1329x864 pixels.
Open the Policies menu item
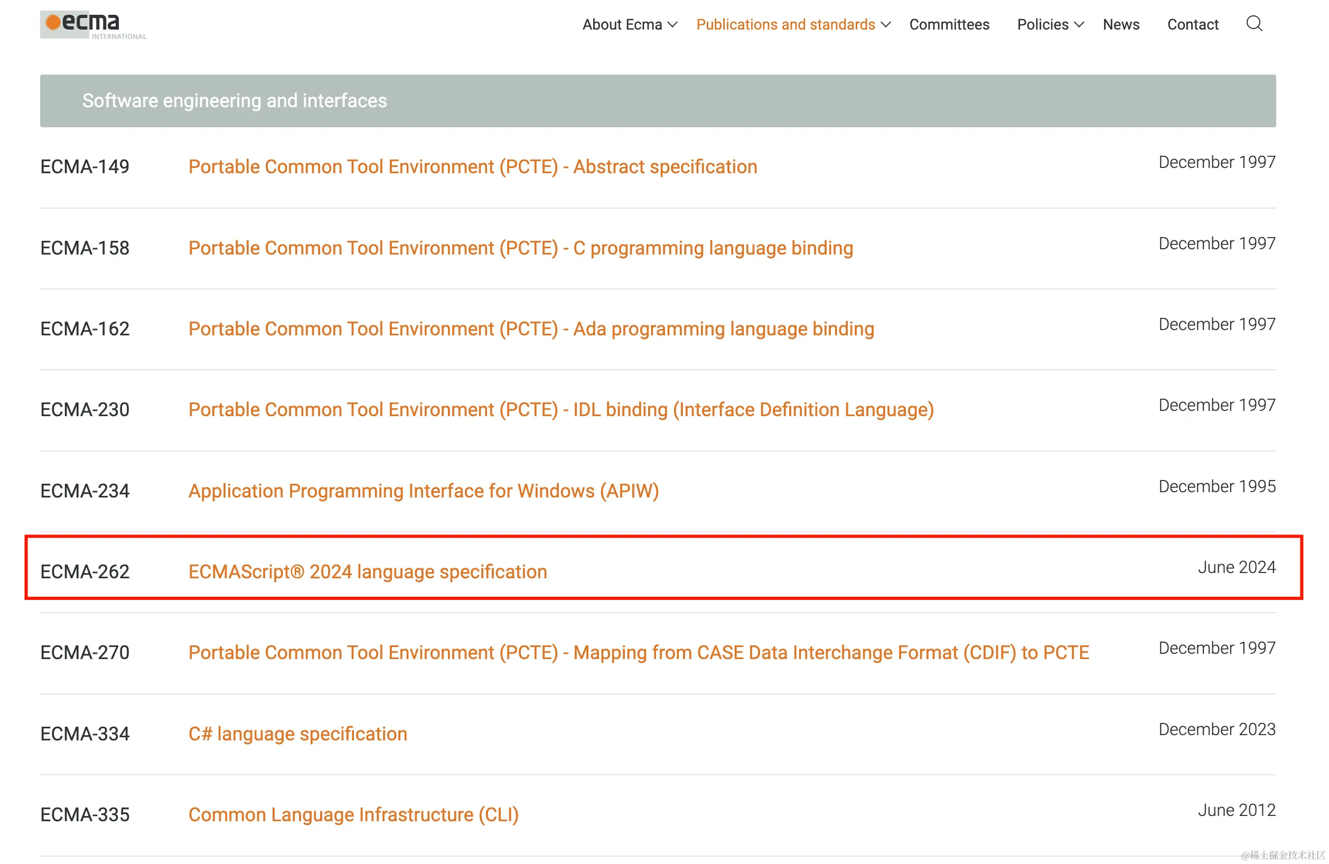pyautogui.click(x=1043, y=25)
